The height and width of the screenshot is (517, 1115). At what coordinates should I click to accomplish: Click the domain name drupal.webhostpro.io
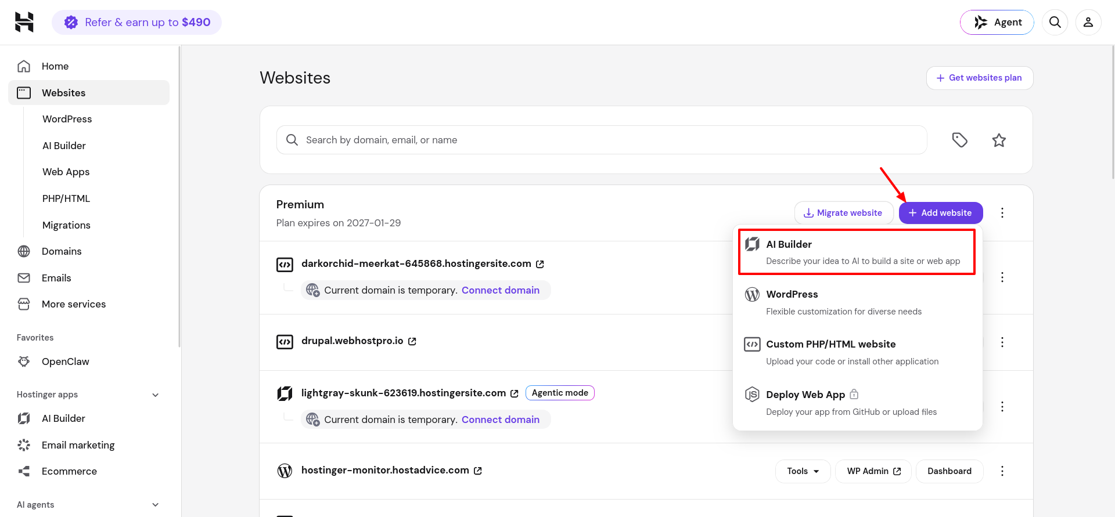pyautogui.click(x=352, y=341)
